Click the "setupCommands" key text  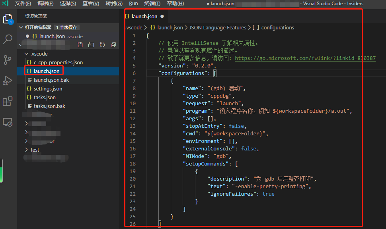(206, 164)
